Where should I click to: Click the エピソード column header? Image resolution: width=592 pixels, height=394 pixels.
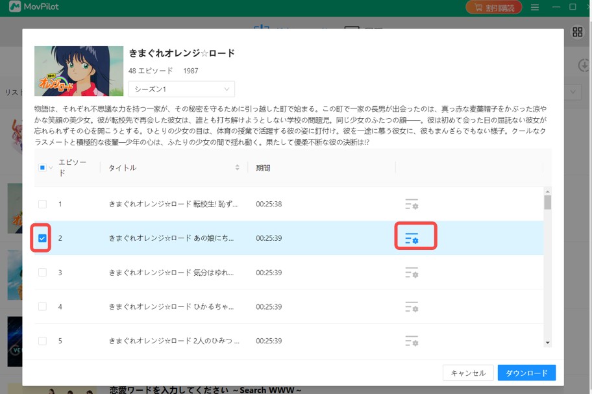click(x=72, y=167)
